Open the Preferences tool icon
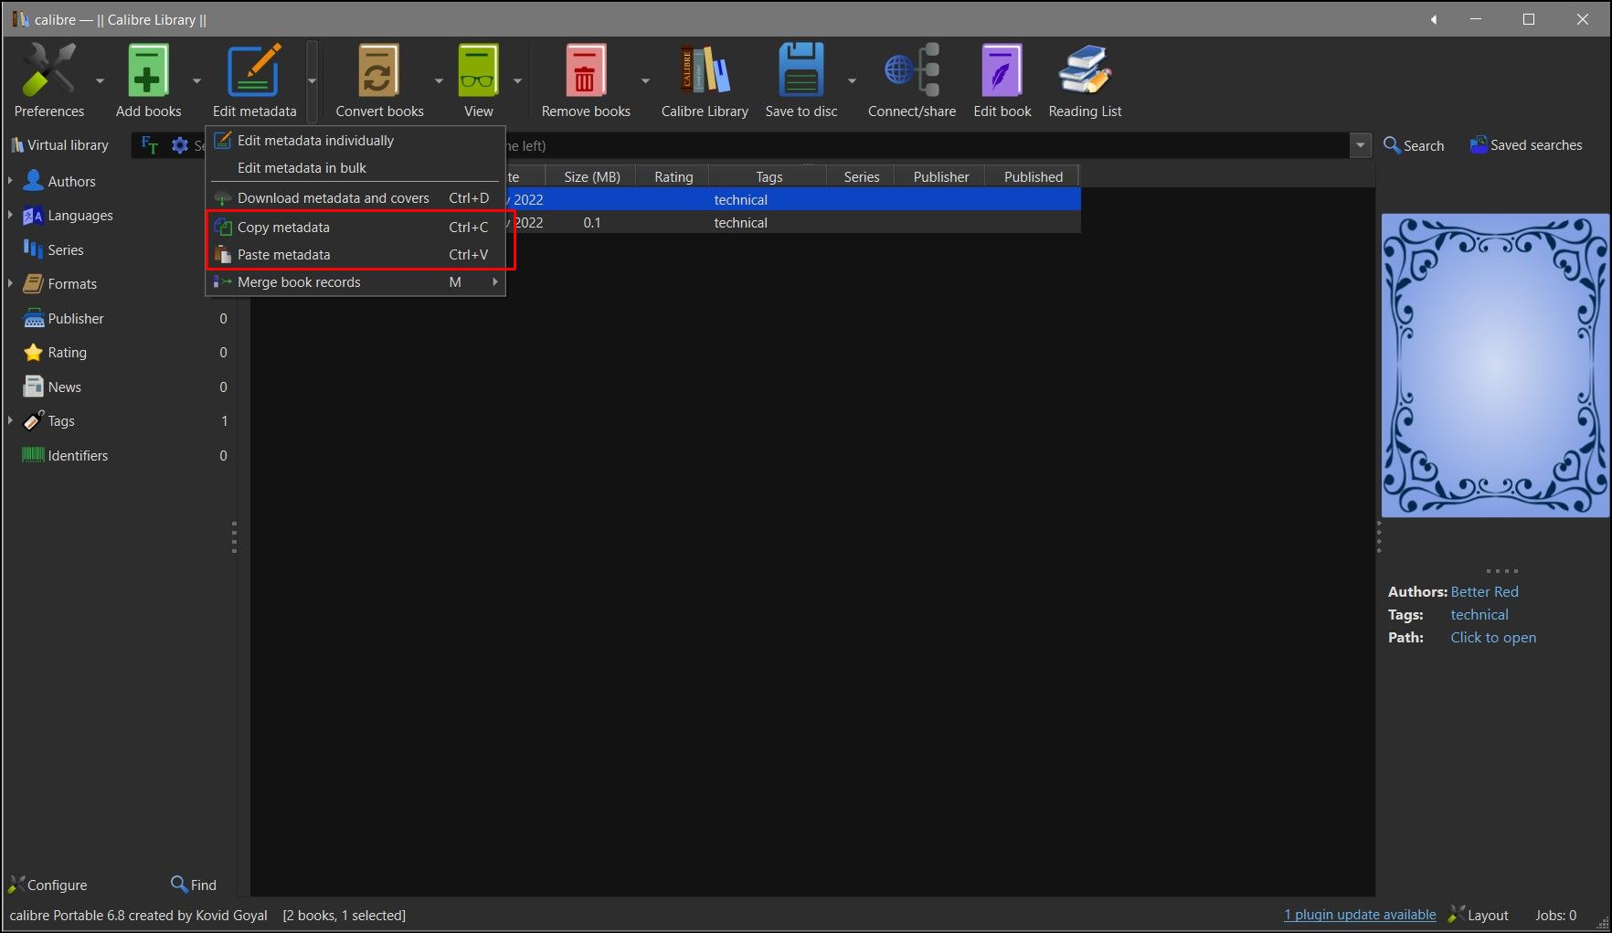Viewport: 1612px width, 933px height. point(48,70)
